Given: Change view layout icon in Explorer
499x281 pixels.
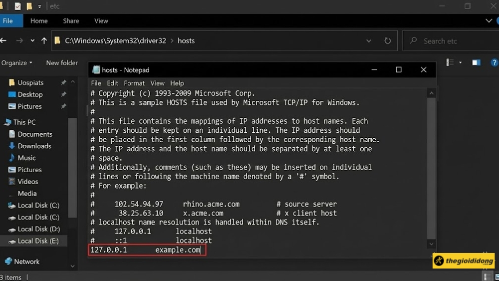Looking at the screenshot, I should point(450,62).
